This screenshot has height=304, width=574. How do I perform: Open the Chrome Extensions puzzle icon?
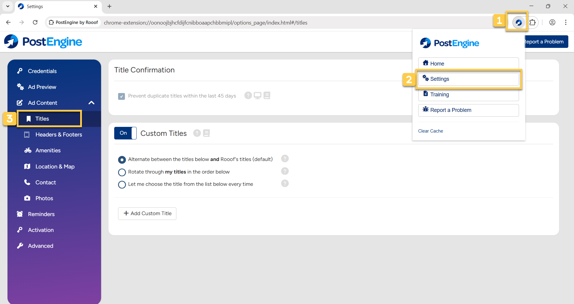tap(532, 22)
